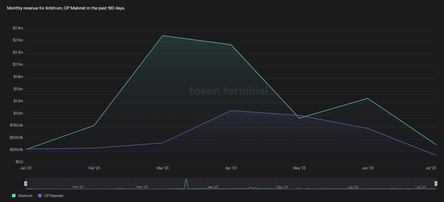The width and height of the screenshot is (444, 202).
Task: Click the '$2.3m' y-axis label
Action: [18, 52]
